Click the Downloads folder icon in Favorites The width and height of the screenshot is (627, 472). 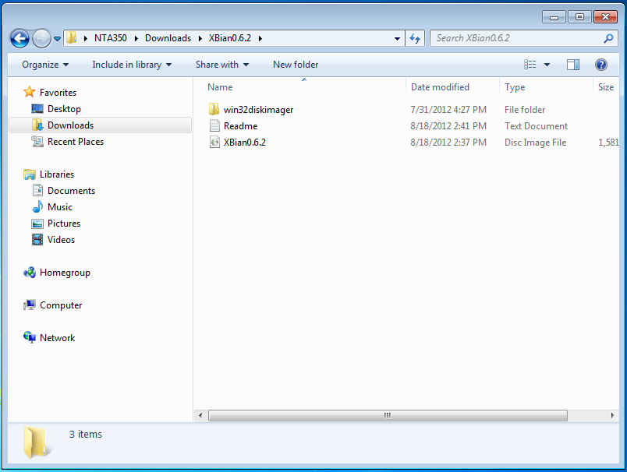pos(37,125)
